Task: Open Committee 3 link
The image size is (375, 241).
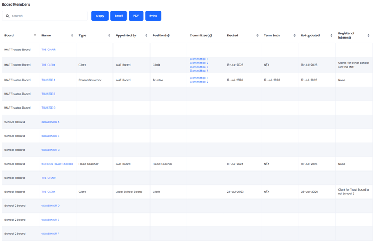Action: click(199, 67)
